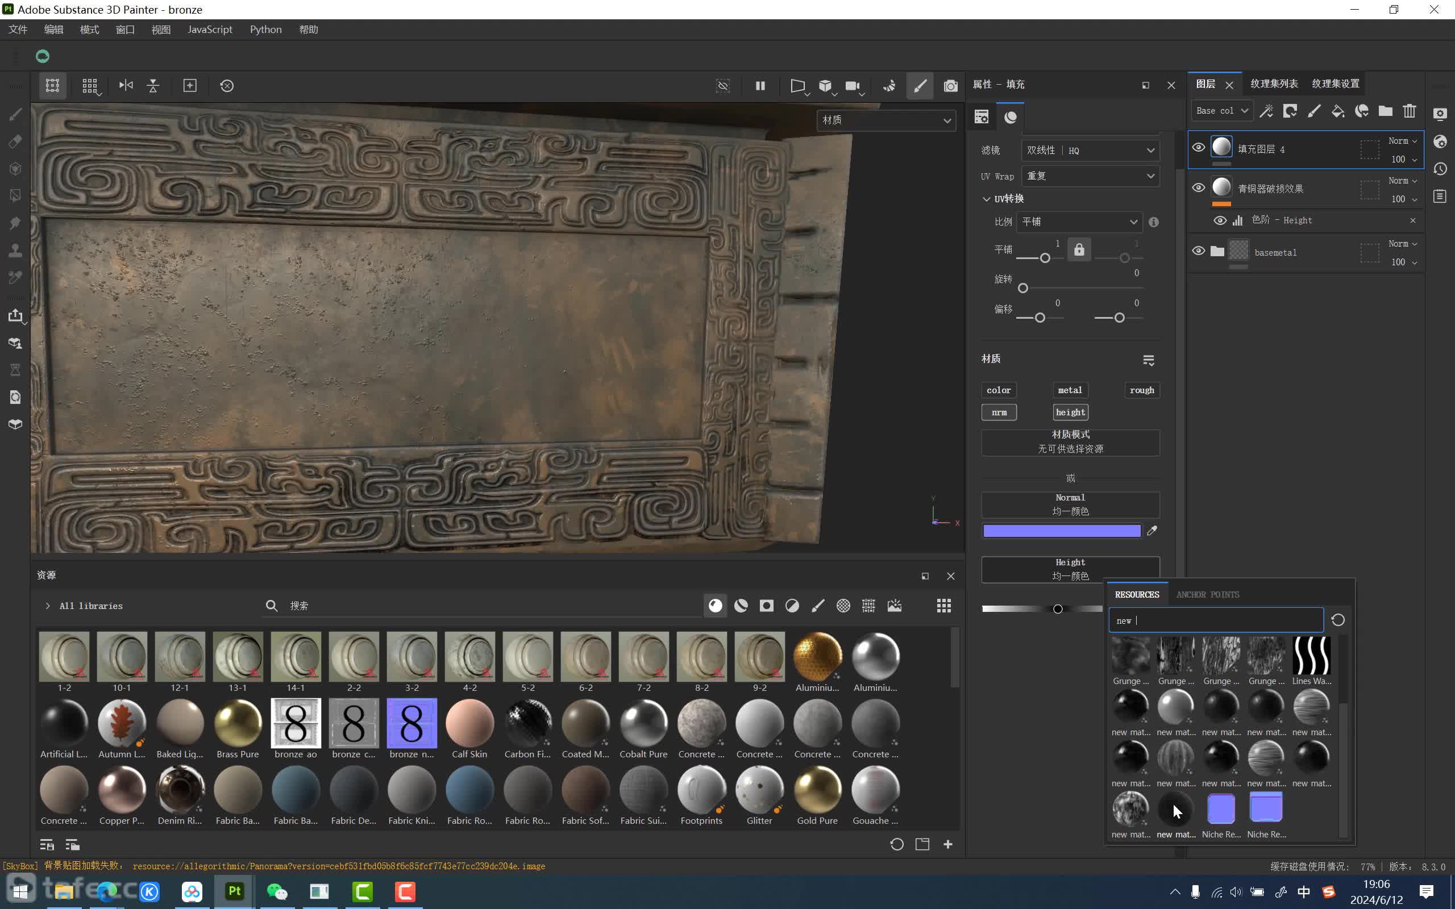Screen dimensions: 1455x909
Task: Click the resources search field containing new
Action: pyautogui.click(x=1216, y=620)
